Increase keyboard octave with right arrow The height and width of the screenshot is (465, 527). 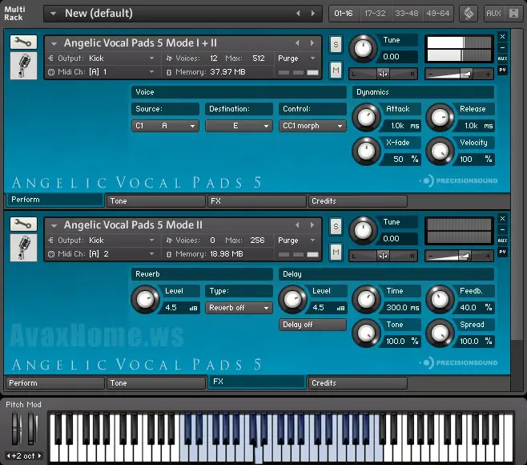click(x=40, y=456)
